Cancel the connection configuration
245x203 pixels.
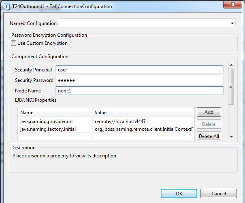[218, 194]
